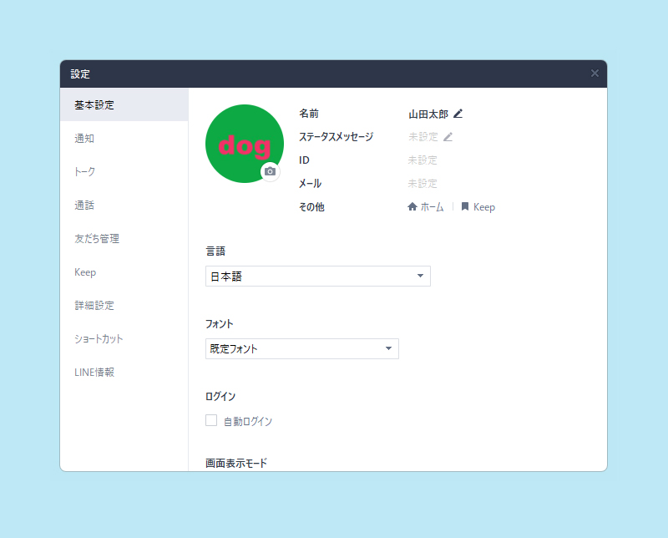Enable the 自動ログイン checkbox
Viewport: 668px width, 538px height.
coord(211,420)
